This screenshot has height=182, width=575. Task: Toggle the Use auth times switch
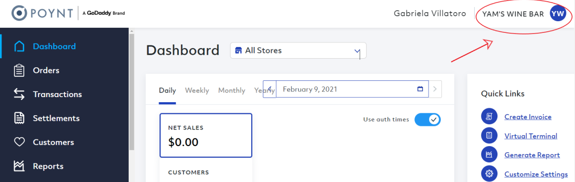[428, 119]
